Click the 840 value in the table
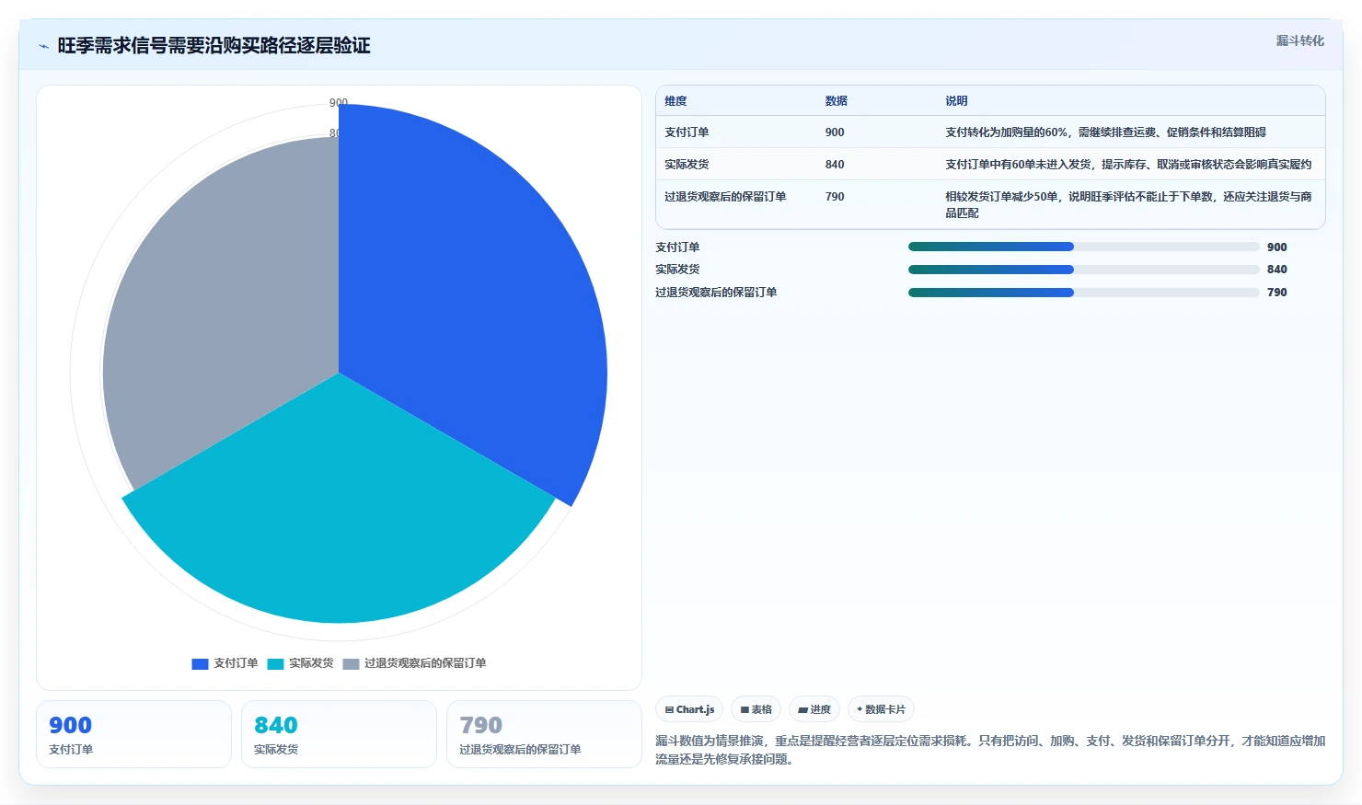The image size is (1362, 805). coord(835,165)
